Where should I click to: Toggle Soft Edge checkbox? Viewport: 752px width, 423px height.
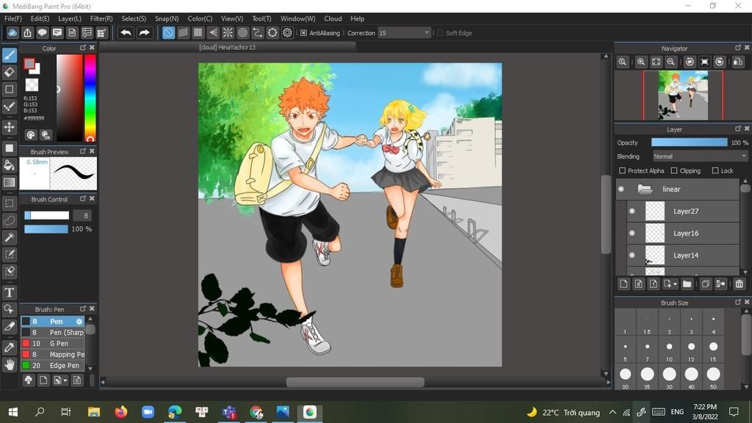click(x=440, y=33)
